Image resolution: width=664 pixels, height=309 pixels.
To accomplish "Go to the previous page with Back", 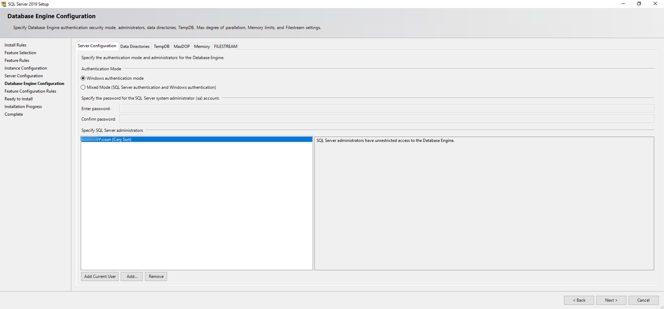I will (579, 300).
